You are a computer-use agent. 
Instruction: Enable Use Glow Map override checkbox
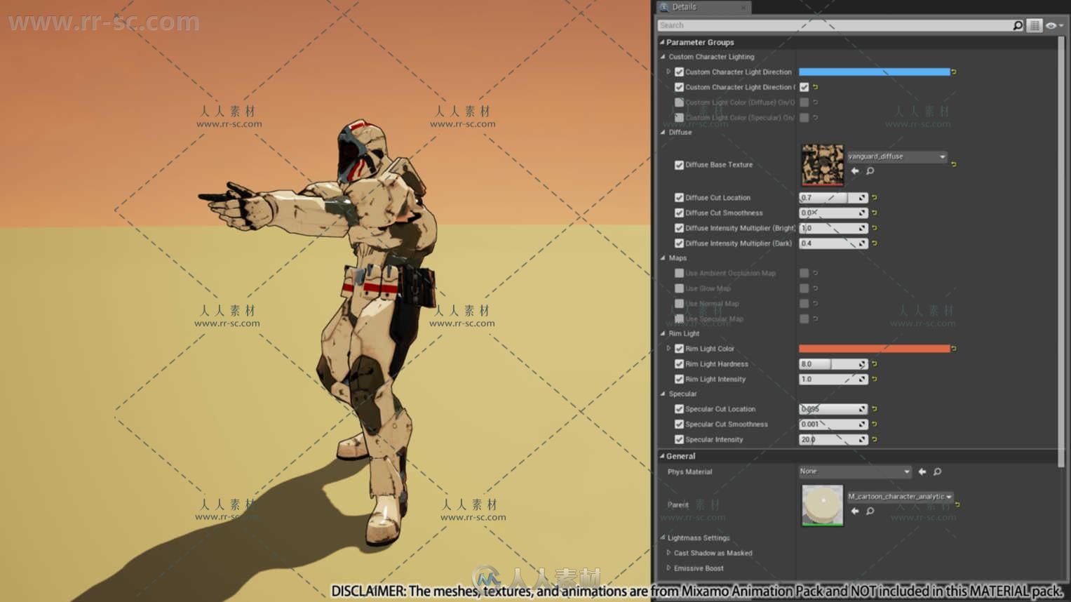click(679, 288)
